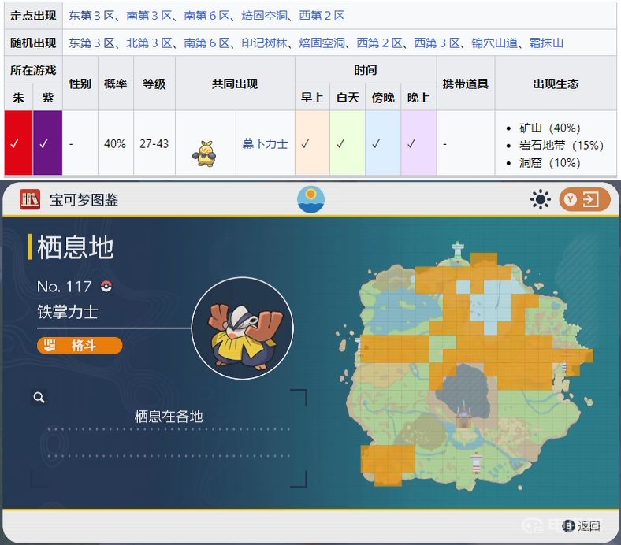Click the sun daytime icon
The image size is (621, 545).
pos(540,199)
